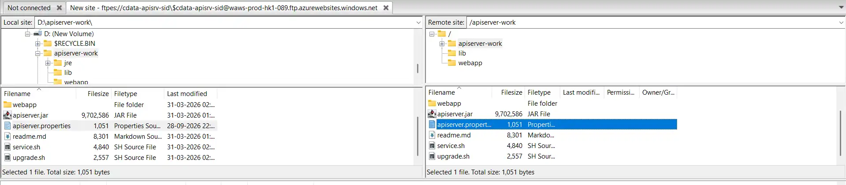
Task: Select webapp folder in remote tree
Action: point(470,63)
